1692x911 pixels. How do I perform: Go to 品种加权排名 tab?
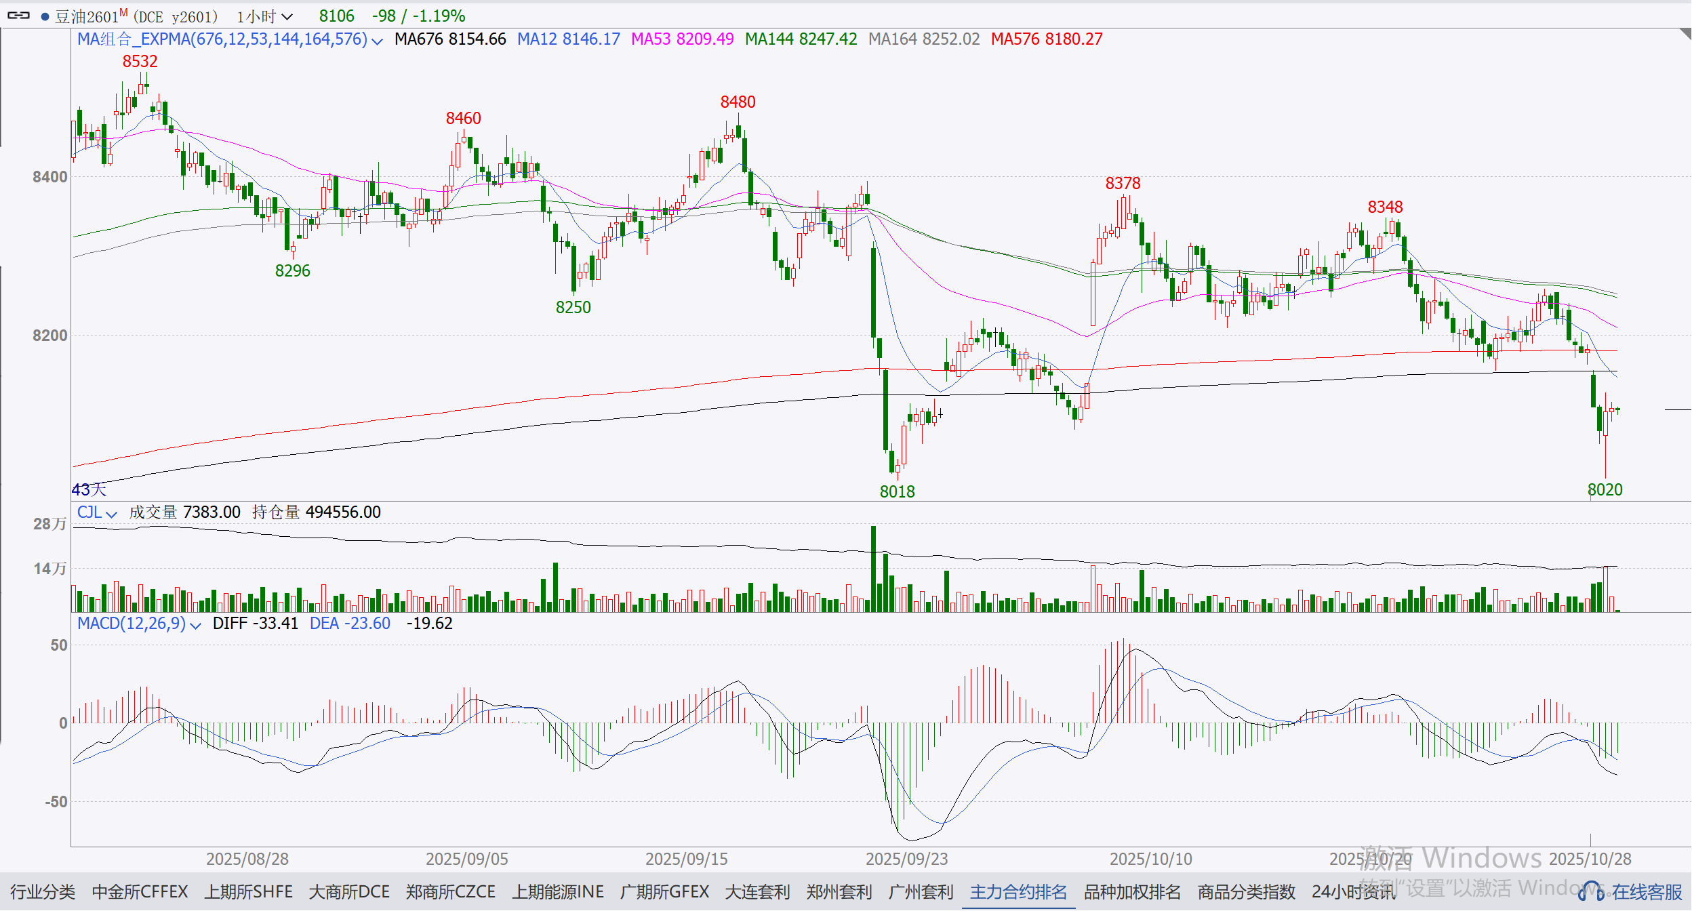coord(1132,891)
